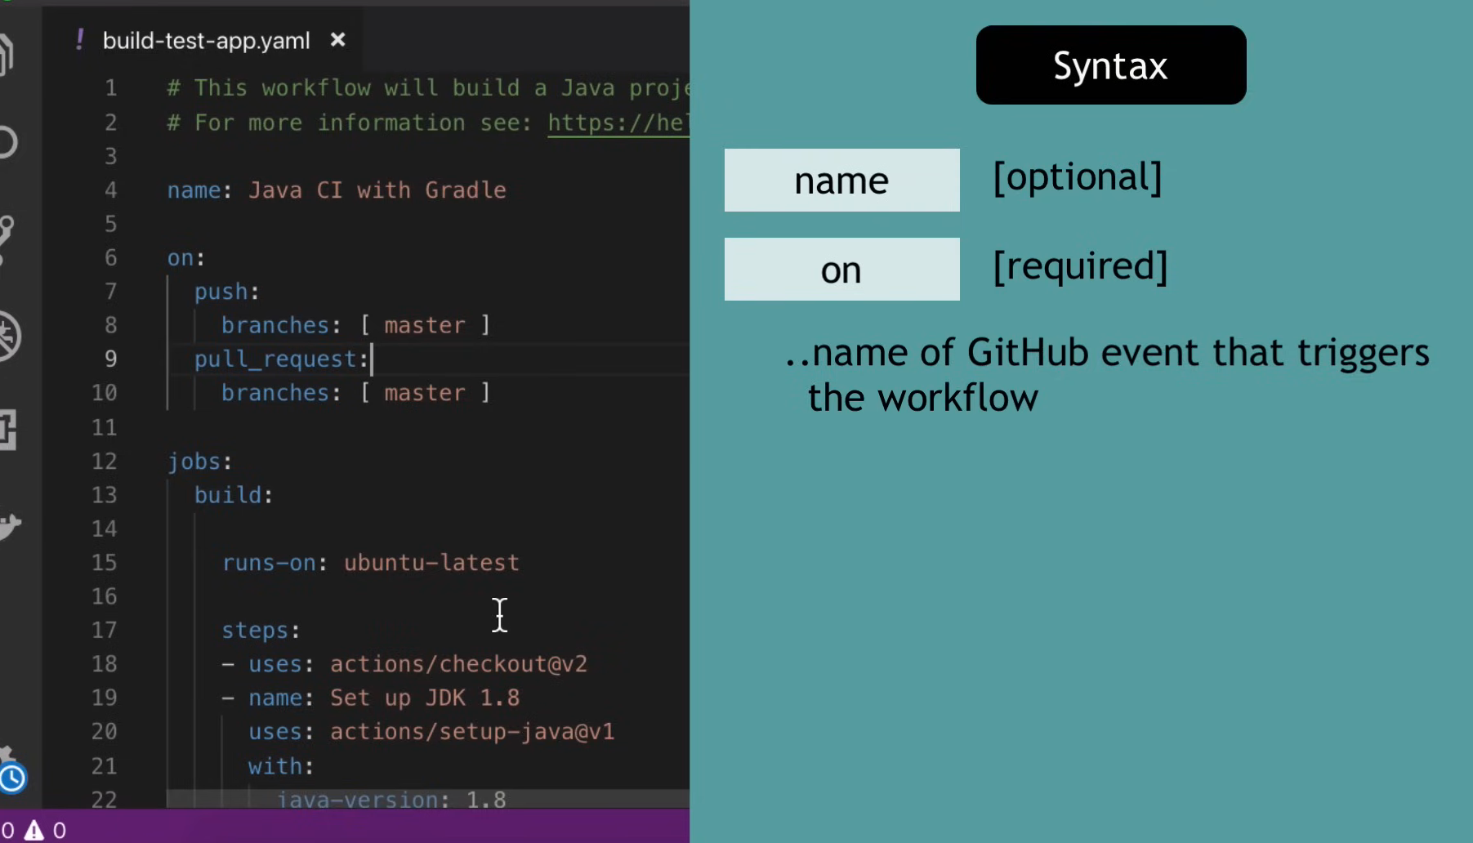Click 'actions/checkout@v2' text on line 18
The image size is (1473, 843).
(458, 664)
